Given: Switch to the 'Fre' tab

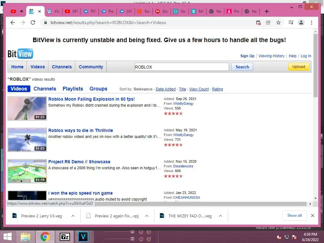Looking at the screenshot, I should (x=233, y=11).
